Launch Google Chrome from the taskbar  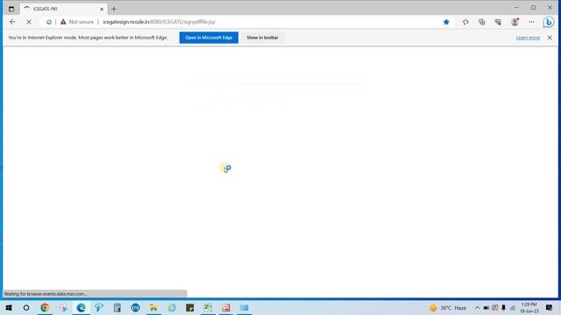coord(45,307)
